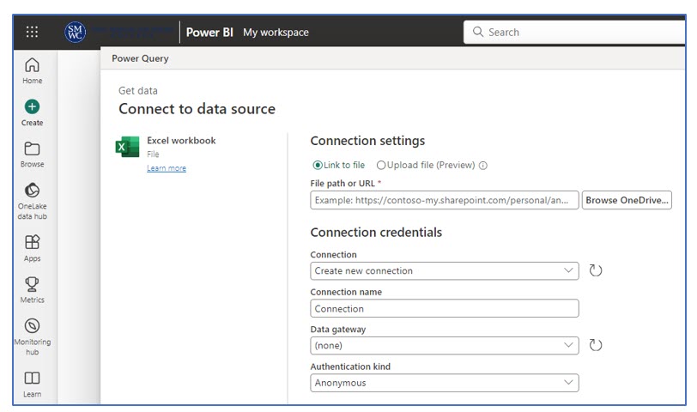Click the Data gateway label
The height and width of the screenshot is (412, 697).
tap(338, 330)
